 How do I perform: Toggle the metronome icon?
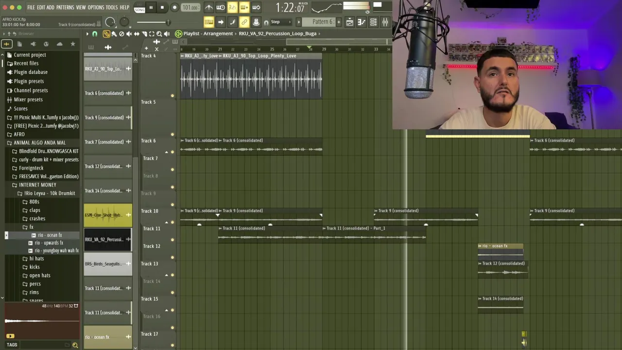tap(209, 7)
